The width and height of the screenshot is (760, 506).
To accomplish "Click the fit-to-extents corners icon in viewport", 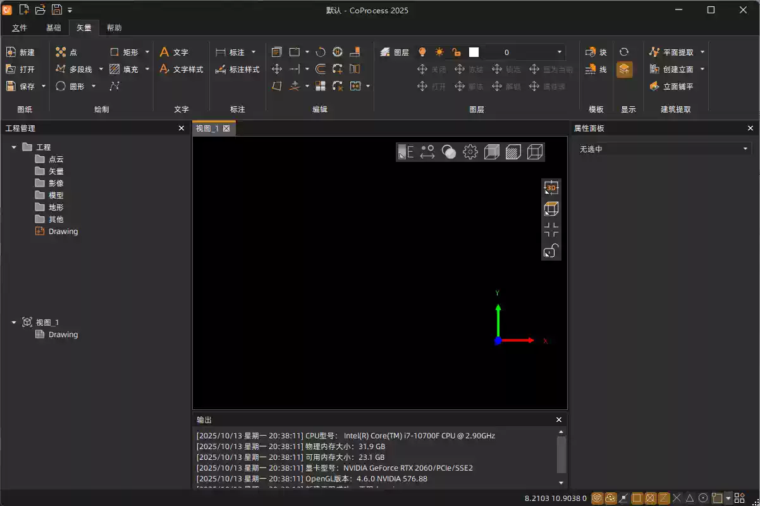I will pyautogui.click(x=551, y=230).
